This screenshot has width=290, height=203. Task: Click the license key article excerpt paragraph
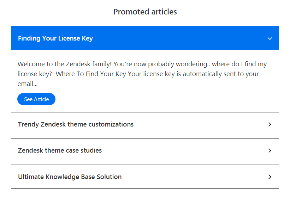coord(142,74)
